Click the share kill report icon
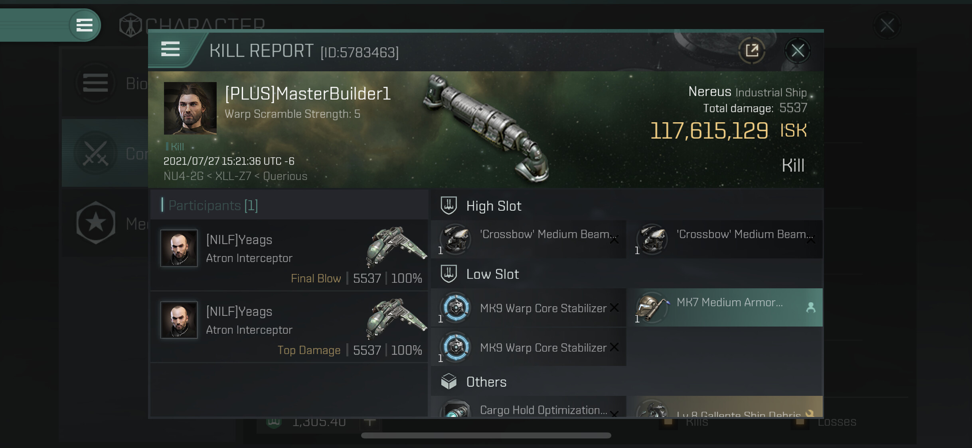The width and height of the screenshot is (972, 448). [752, 51]
